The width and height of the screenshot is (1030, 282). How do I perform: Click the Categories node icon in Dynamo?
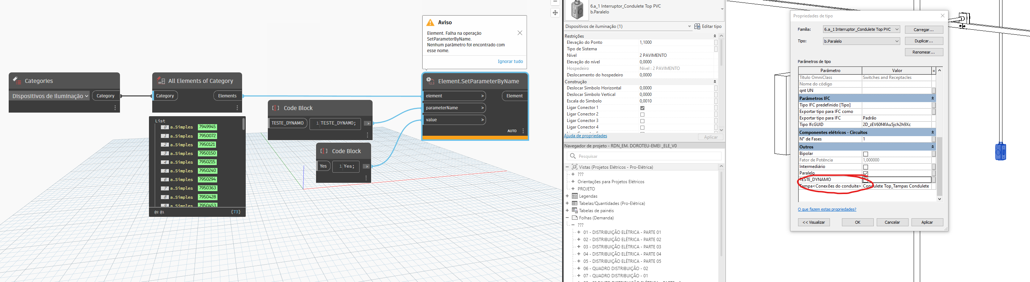coord(17,81)
